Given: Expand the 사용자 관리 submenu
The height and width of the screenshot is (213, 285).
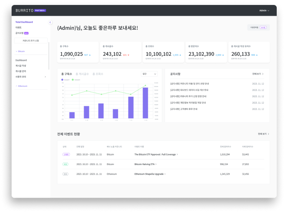Looking at the screenshot, I should coord(45,77).
